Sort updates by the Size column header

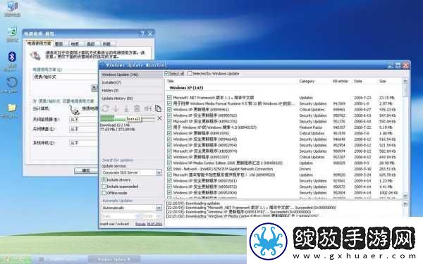coord(383,81)
